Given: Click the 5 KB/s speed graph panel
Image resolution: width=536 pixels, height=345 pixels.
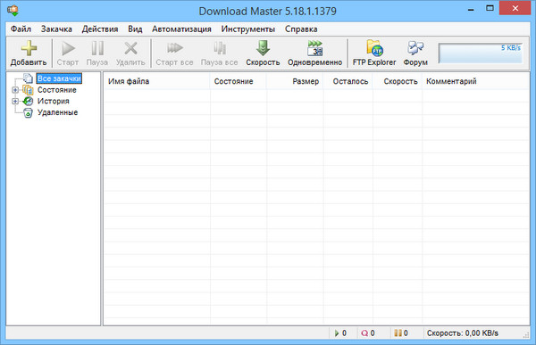Looking at the screenshot, I should pos(481,53).
